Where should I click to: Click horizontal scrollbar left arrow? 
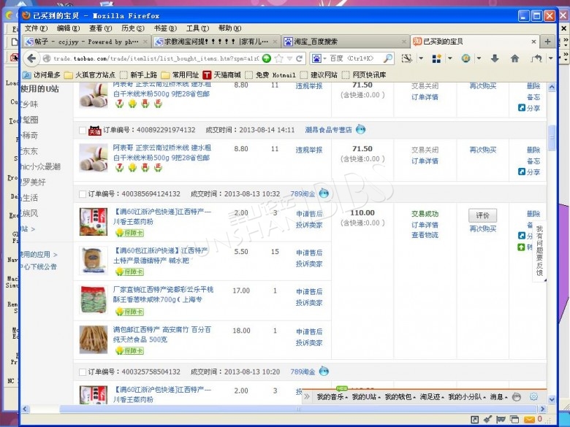point(25,409)
